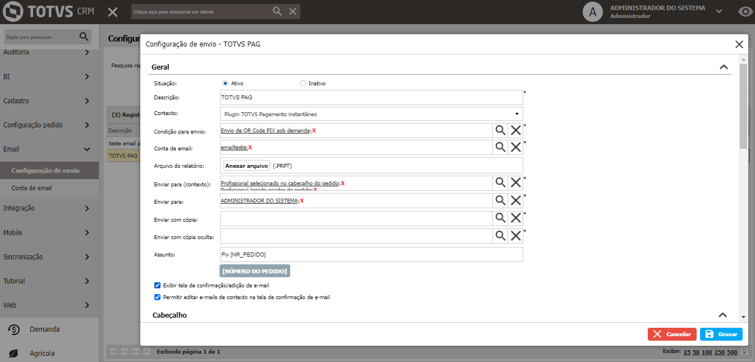Viewport: 755px width, 362px height.
Task: Click the Assunto input field
Action: (372, 254)
